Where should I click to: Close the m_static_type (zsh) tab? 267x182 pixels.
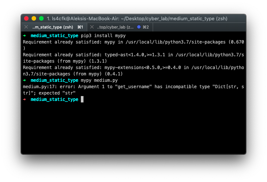click(x=26, y=27)
